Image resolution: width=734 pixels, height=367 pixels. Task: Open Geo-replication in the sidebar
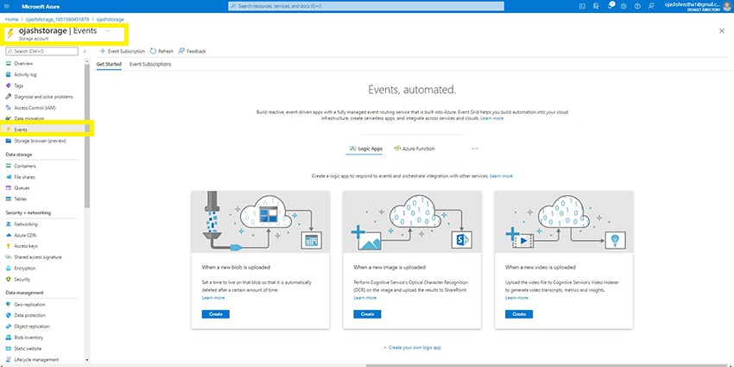(x=29, y=304)
